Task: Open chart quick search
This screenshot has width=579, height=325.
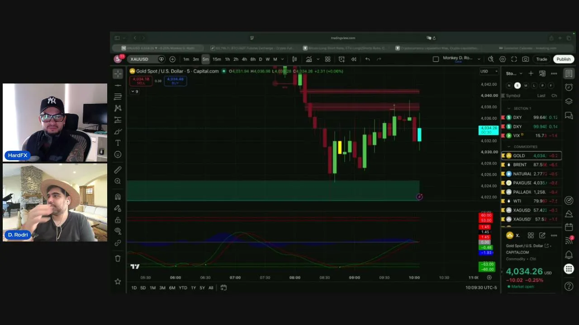Action: pyautogui.click(x=491, y=59)
